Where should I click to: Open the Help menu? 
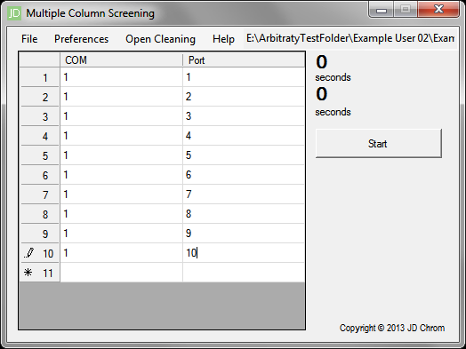(x=223, y=39)
